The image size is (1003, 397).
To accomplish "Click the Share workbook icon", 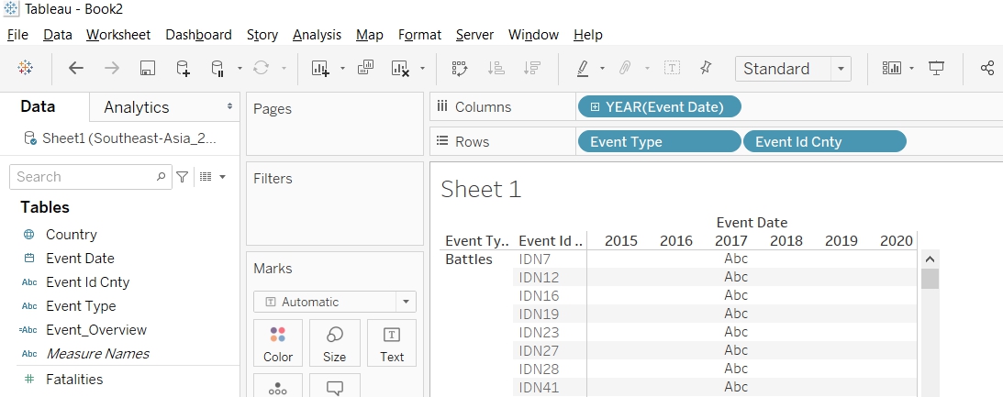I will coord(987,69).
